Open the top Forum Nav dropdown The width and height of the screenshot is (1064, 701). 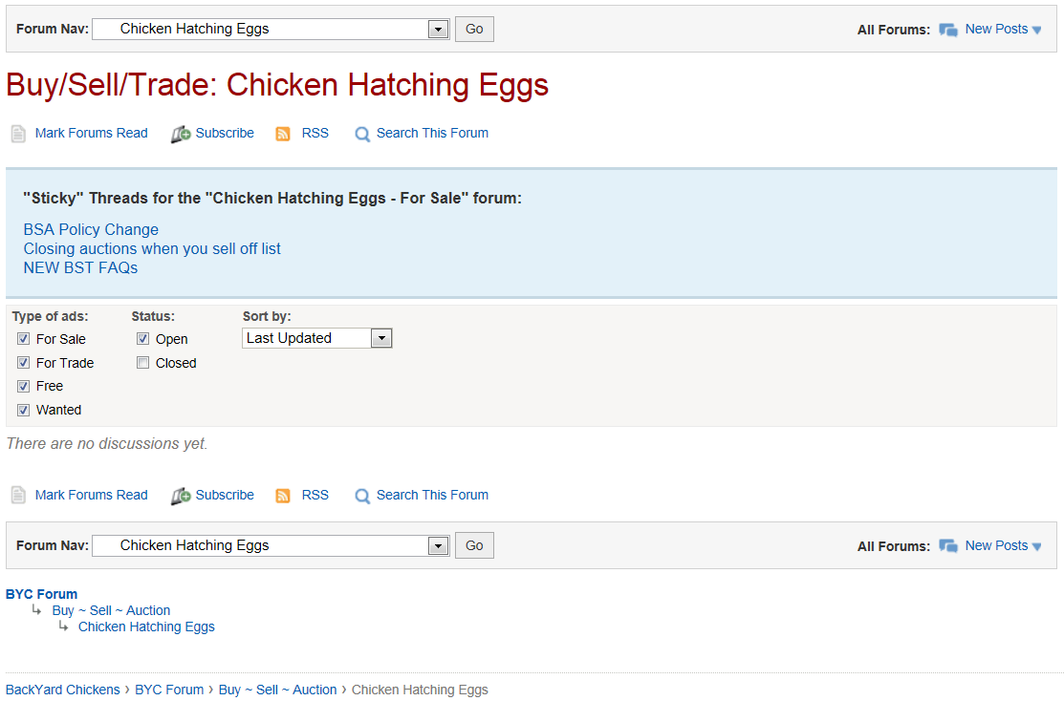pos(439,29)
